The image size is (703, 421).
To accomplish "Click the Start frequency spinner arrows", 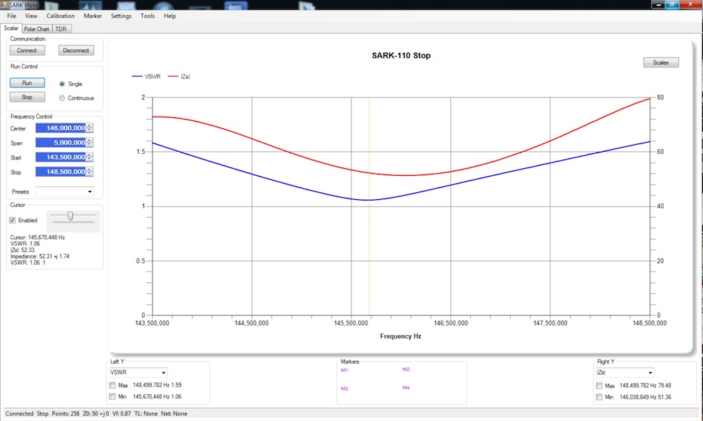I will (x=90, y=157).
